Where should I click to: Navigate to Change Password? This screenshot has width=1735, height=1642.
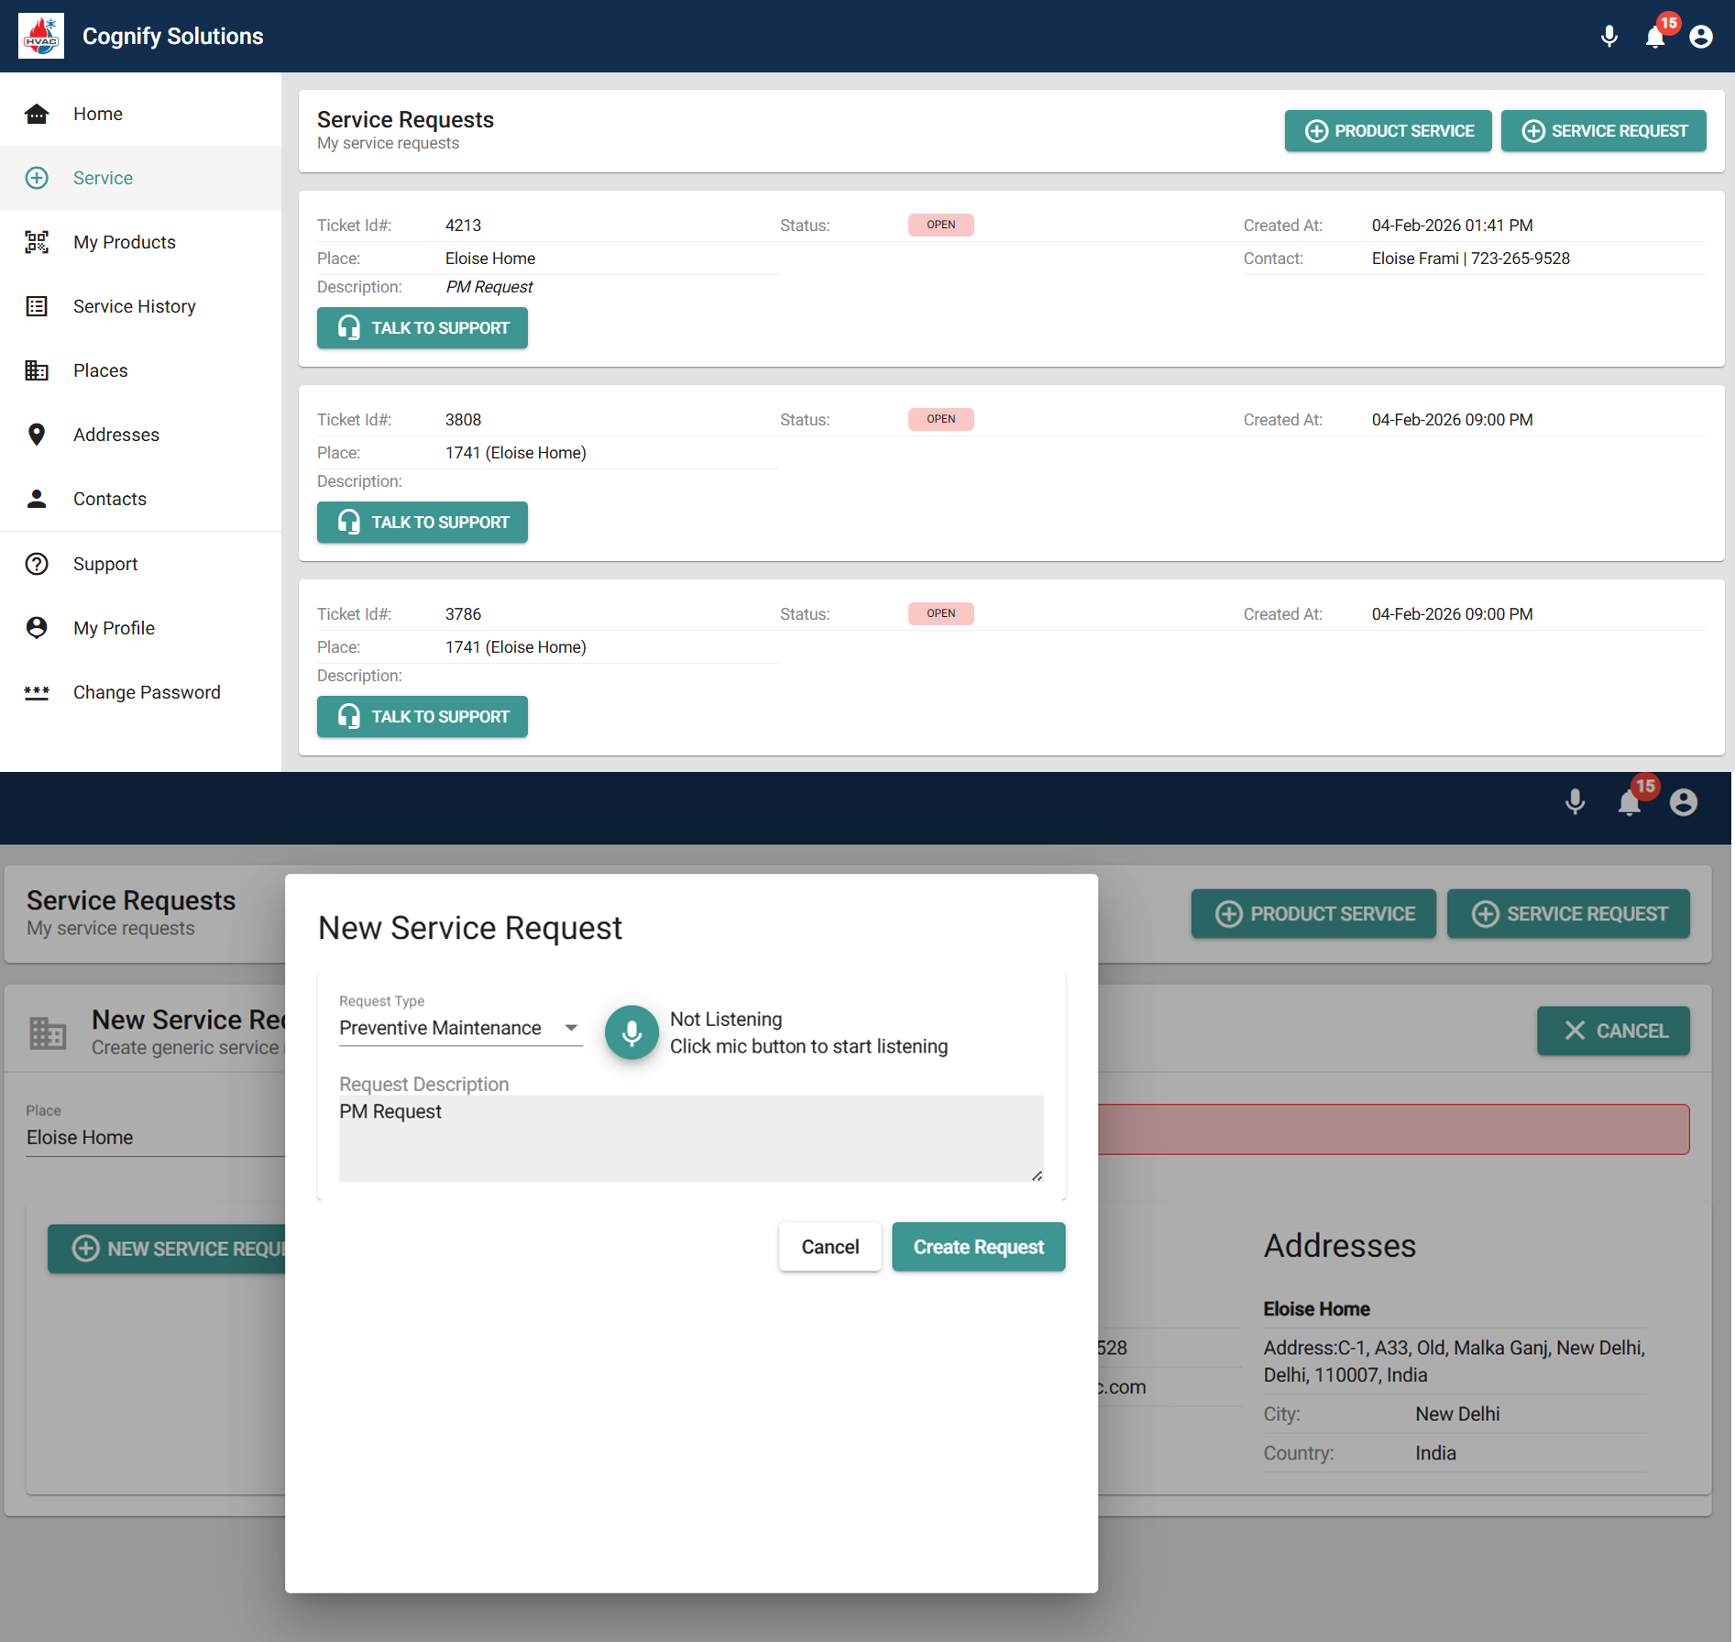click(147, 692)
